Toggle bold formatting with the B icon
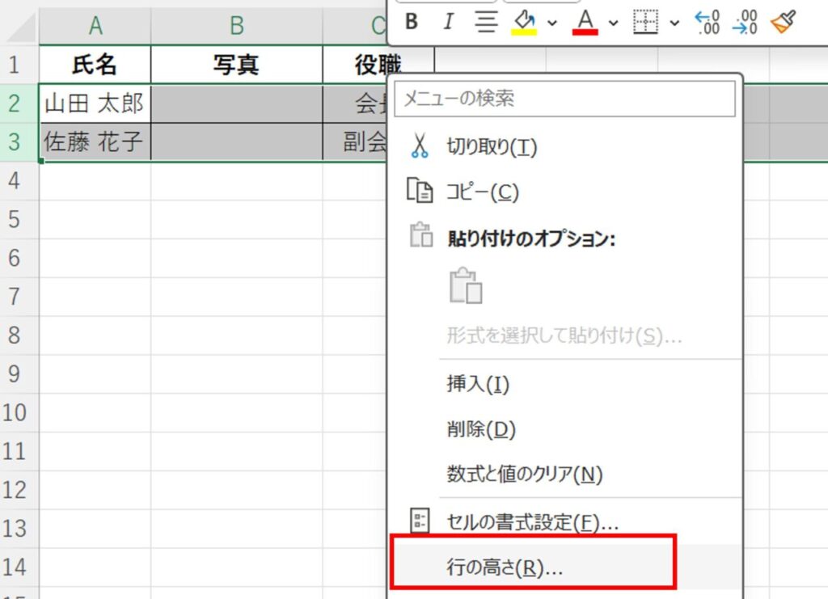This screenshot has width=828, height=599. tap(411, 22)
